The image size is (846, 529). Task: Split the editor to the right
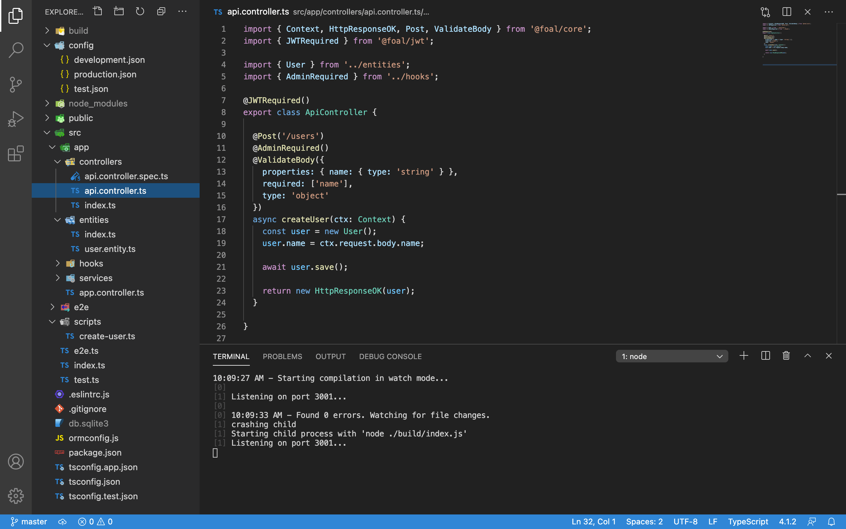point(787,12)
